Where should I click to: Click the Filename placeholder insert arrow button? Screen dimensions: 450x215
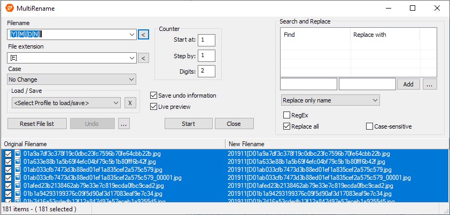(143, 35)
